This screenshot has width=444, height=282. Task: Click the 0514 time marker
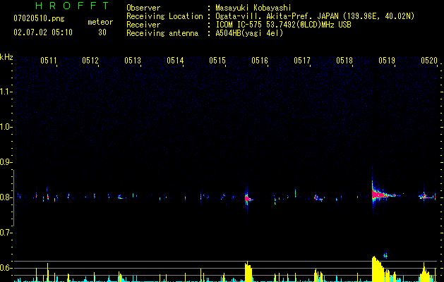click(175, 61)
